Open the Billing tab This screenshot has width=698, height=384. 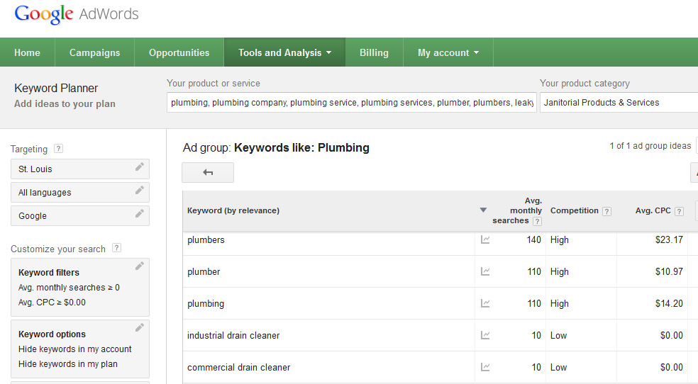point(374,52)
